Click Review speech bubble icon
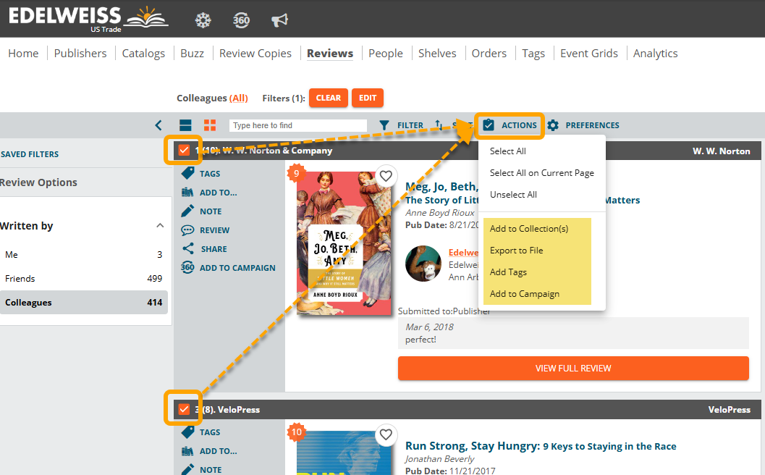 pyautogui.click(x=188, y=230)
